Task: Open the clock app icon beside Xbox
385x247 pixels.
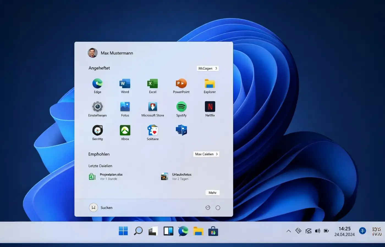Action: (x=97, y=130)
